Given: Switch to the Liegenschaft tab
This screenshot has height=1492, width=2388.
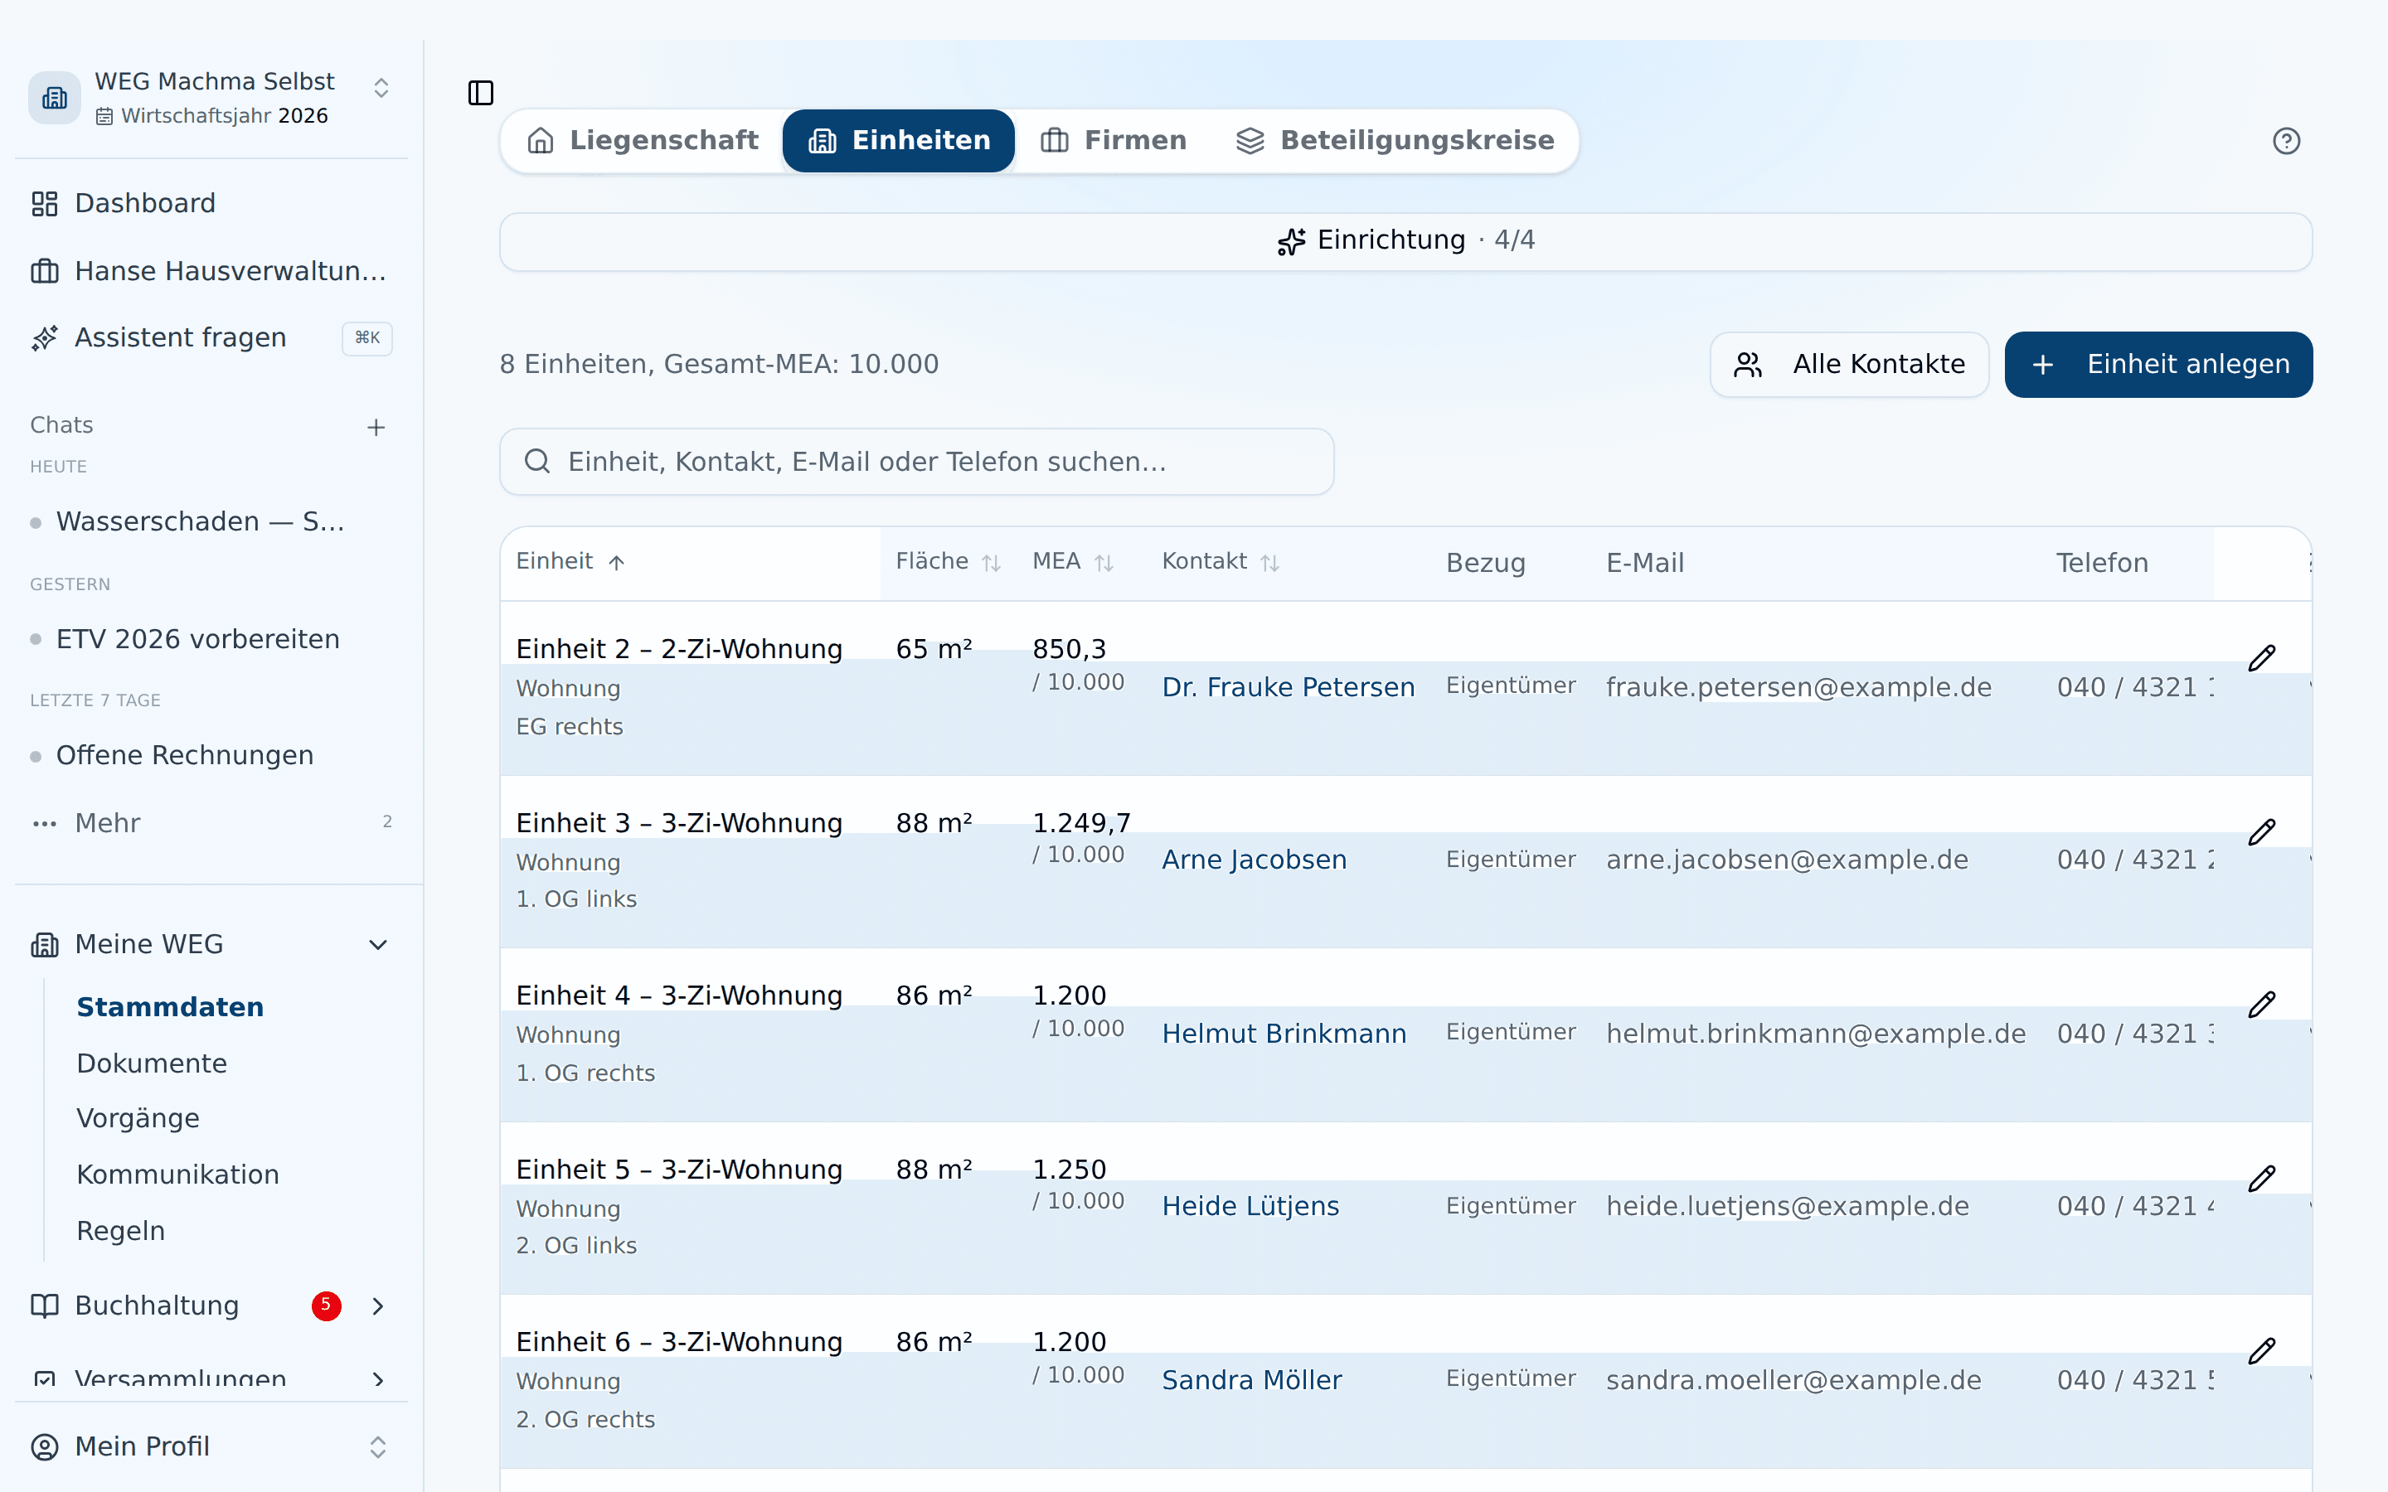Looking at the screenshot, I should [x=643, y=141].
